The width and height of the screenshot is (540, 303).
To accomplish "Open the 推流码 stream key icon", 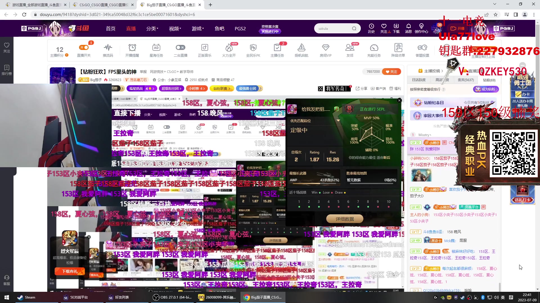I will click(108, 48).
